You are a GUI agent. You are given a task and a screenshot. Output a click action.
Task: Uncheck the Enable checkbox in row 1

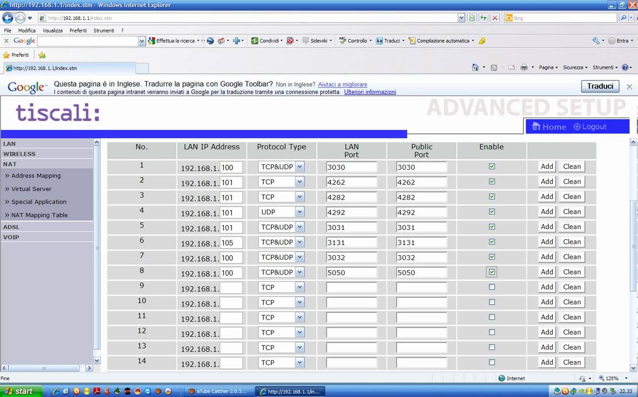492,166
